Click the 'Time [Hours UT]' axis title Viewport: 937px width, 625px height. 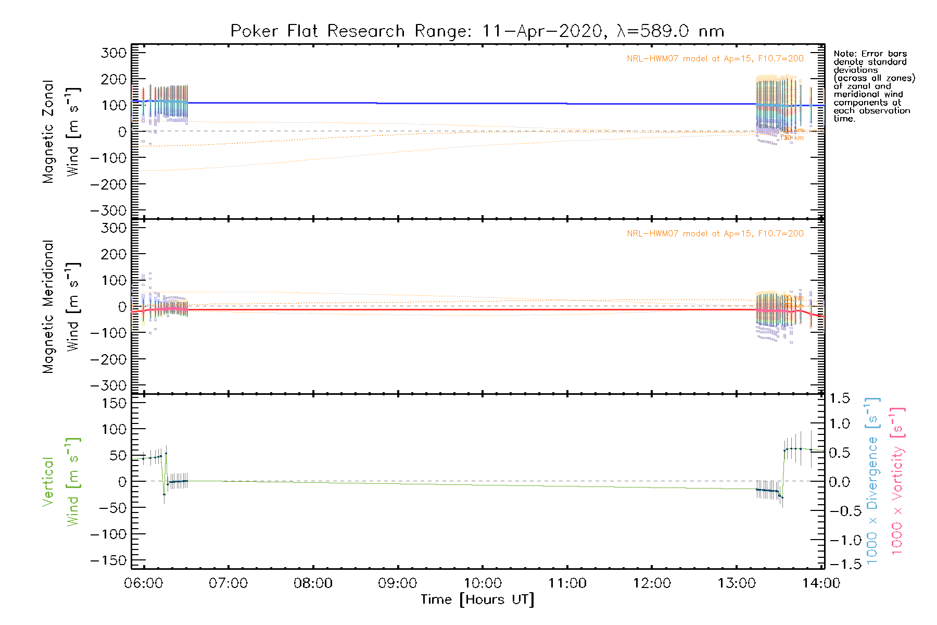pos(477,599)
